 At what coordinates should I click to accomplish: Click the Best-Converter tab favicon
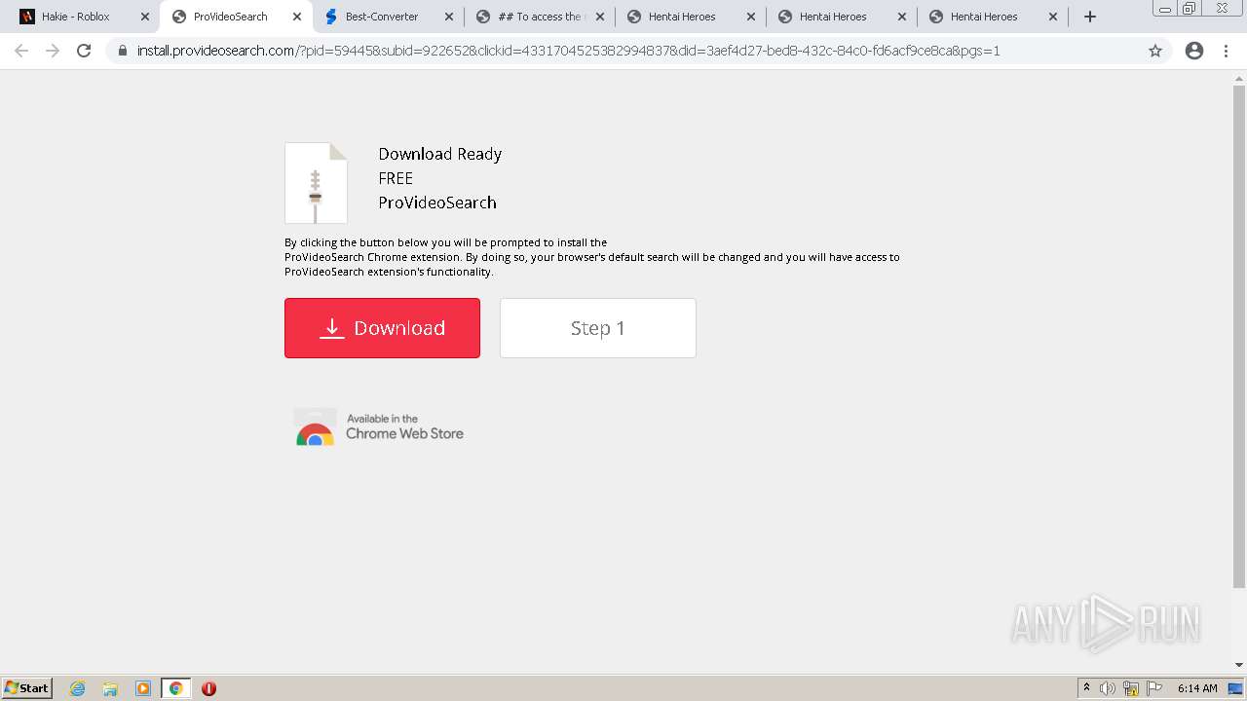point(331,17)
